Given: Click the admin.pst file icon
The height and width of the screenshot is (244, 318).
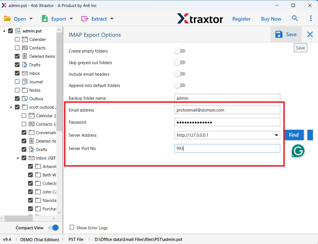Looking at the screenshot, I should [x=18, y=31].
